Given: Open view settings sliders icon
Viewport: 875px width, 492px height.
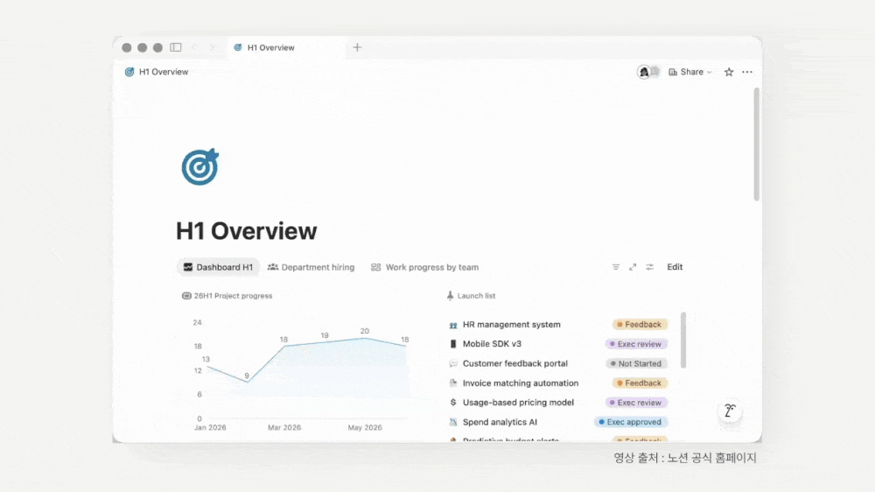Looking at the screenshot, I should [x=650, y=267].
